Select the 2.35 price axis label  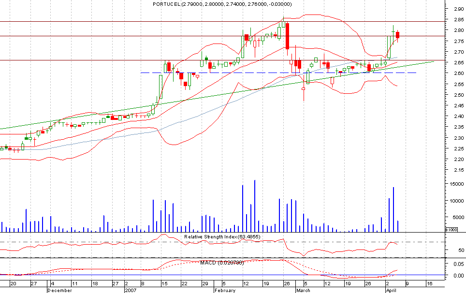459,127
